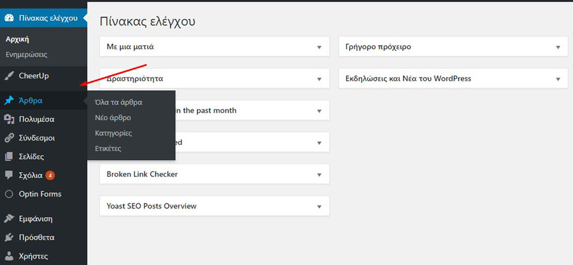Click the Εμφάνιση appearance brush icon
Viewport: 573px width, 265px height.
coord(9,219)
